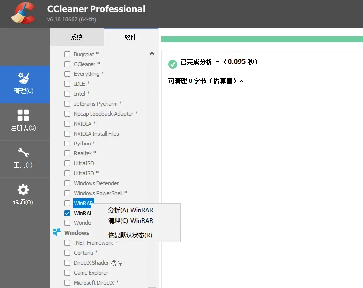Click the Python * label
Screen dimensions: 363x288
pos(85,144)
